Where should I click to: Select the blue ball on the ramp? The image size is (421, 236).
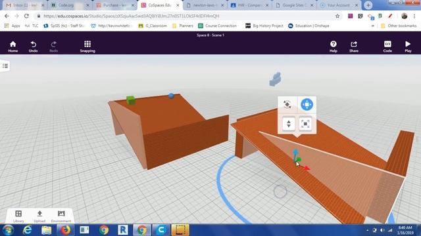171,96
